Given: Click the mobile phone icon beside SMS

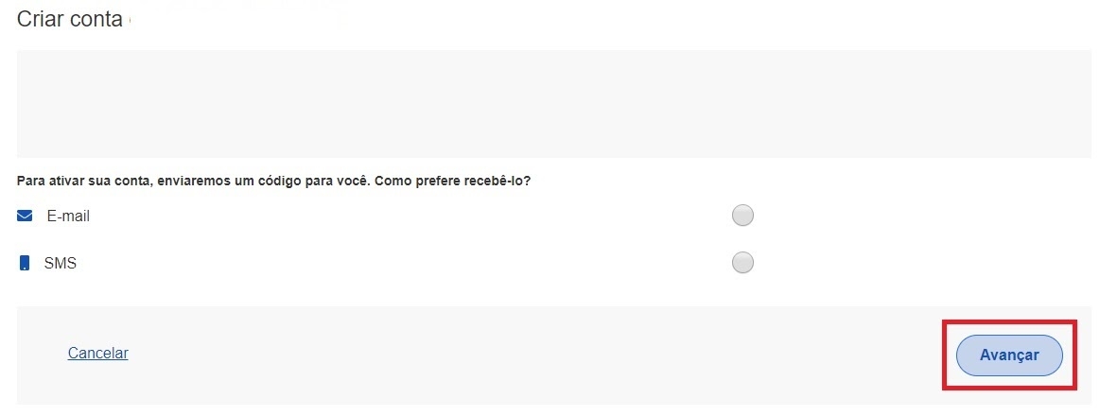Looking at the screenshot, I should click(x=25, y=264).
